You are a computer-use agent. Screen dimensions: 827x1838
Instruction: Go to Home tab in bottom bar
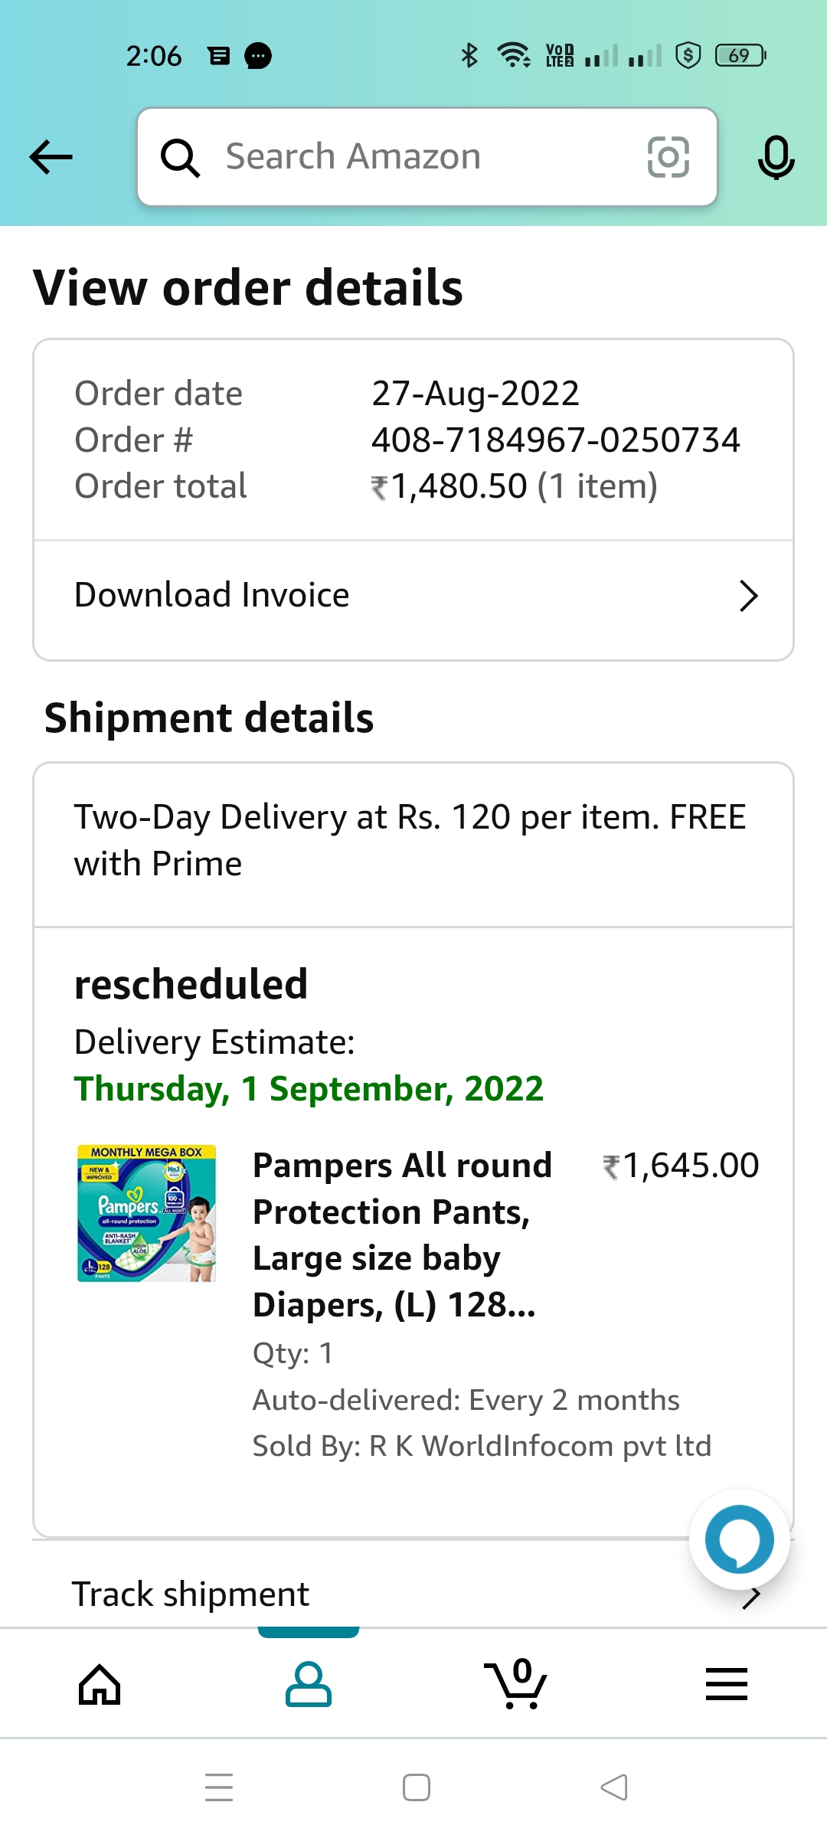[x=100, y=1685]
